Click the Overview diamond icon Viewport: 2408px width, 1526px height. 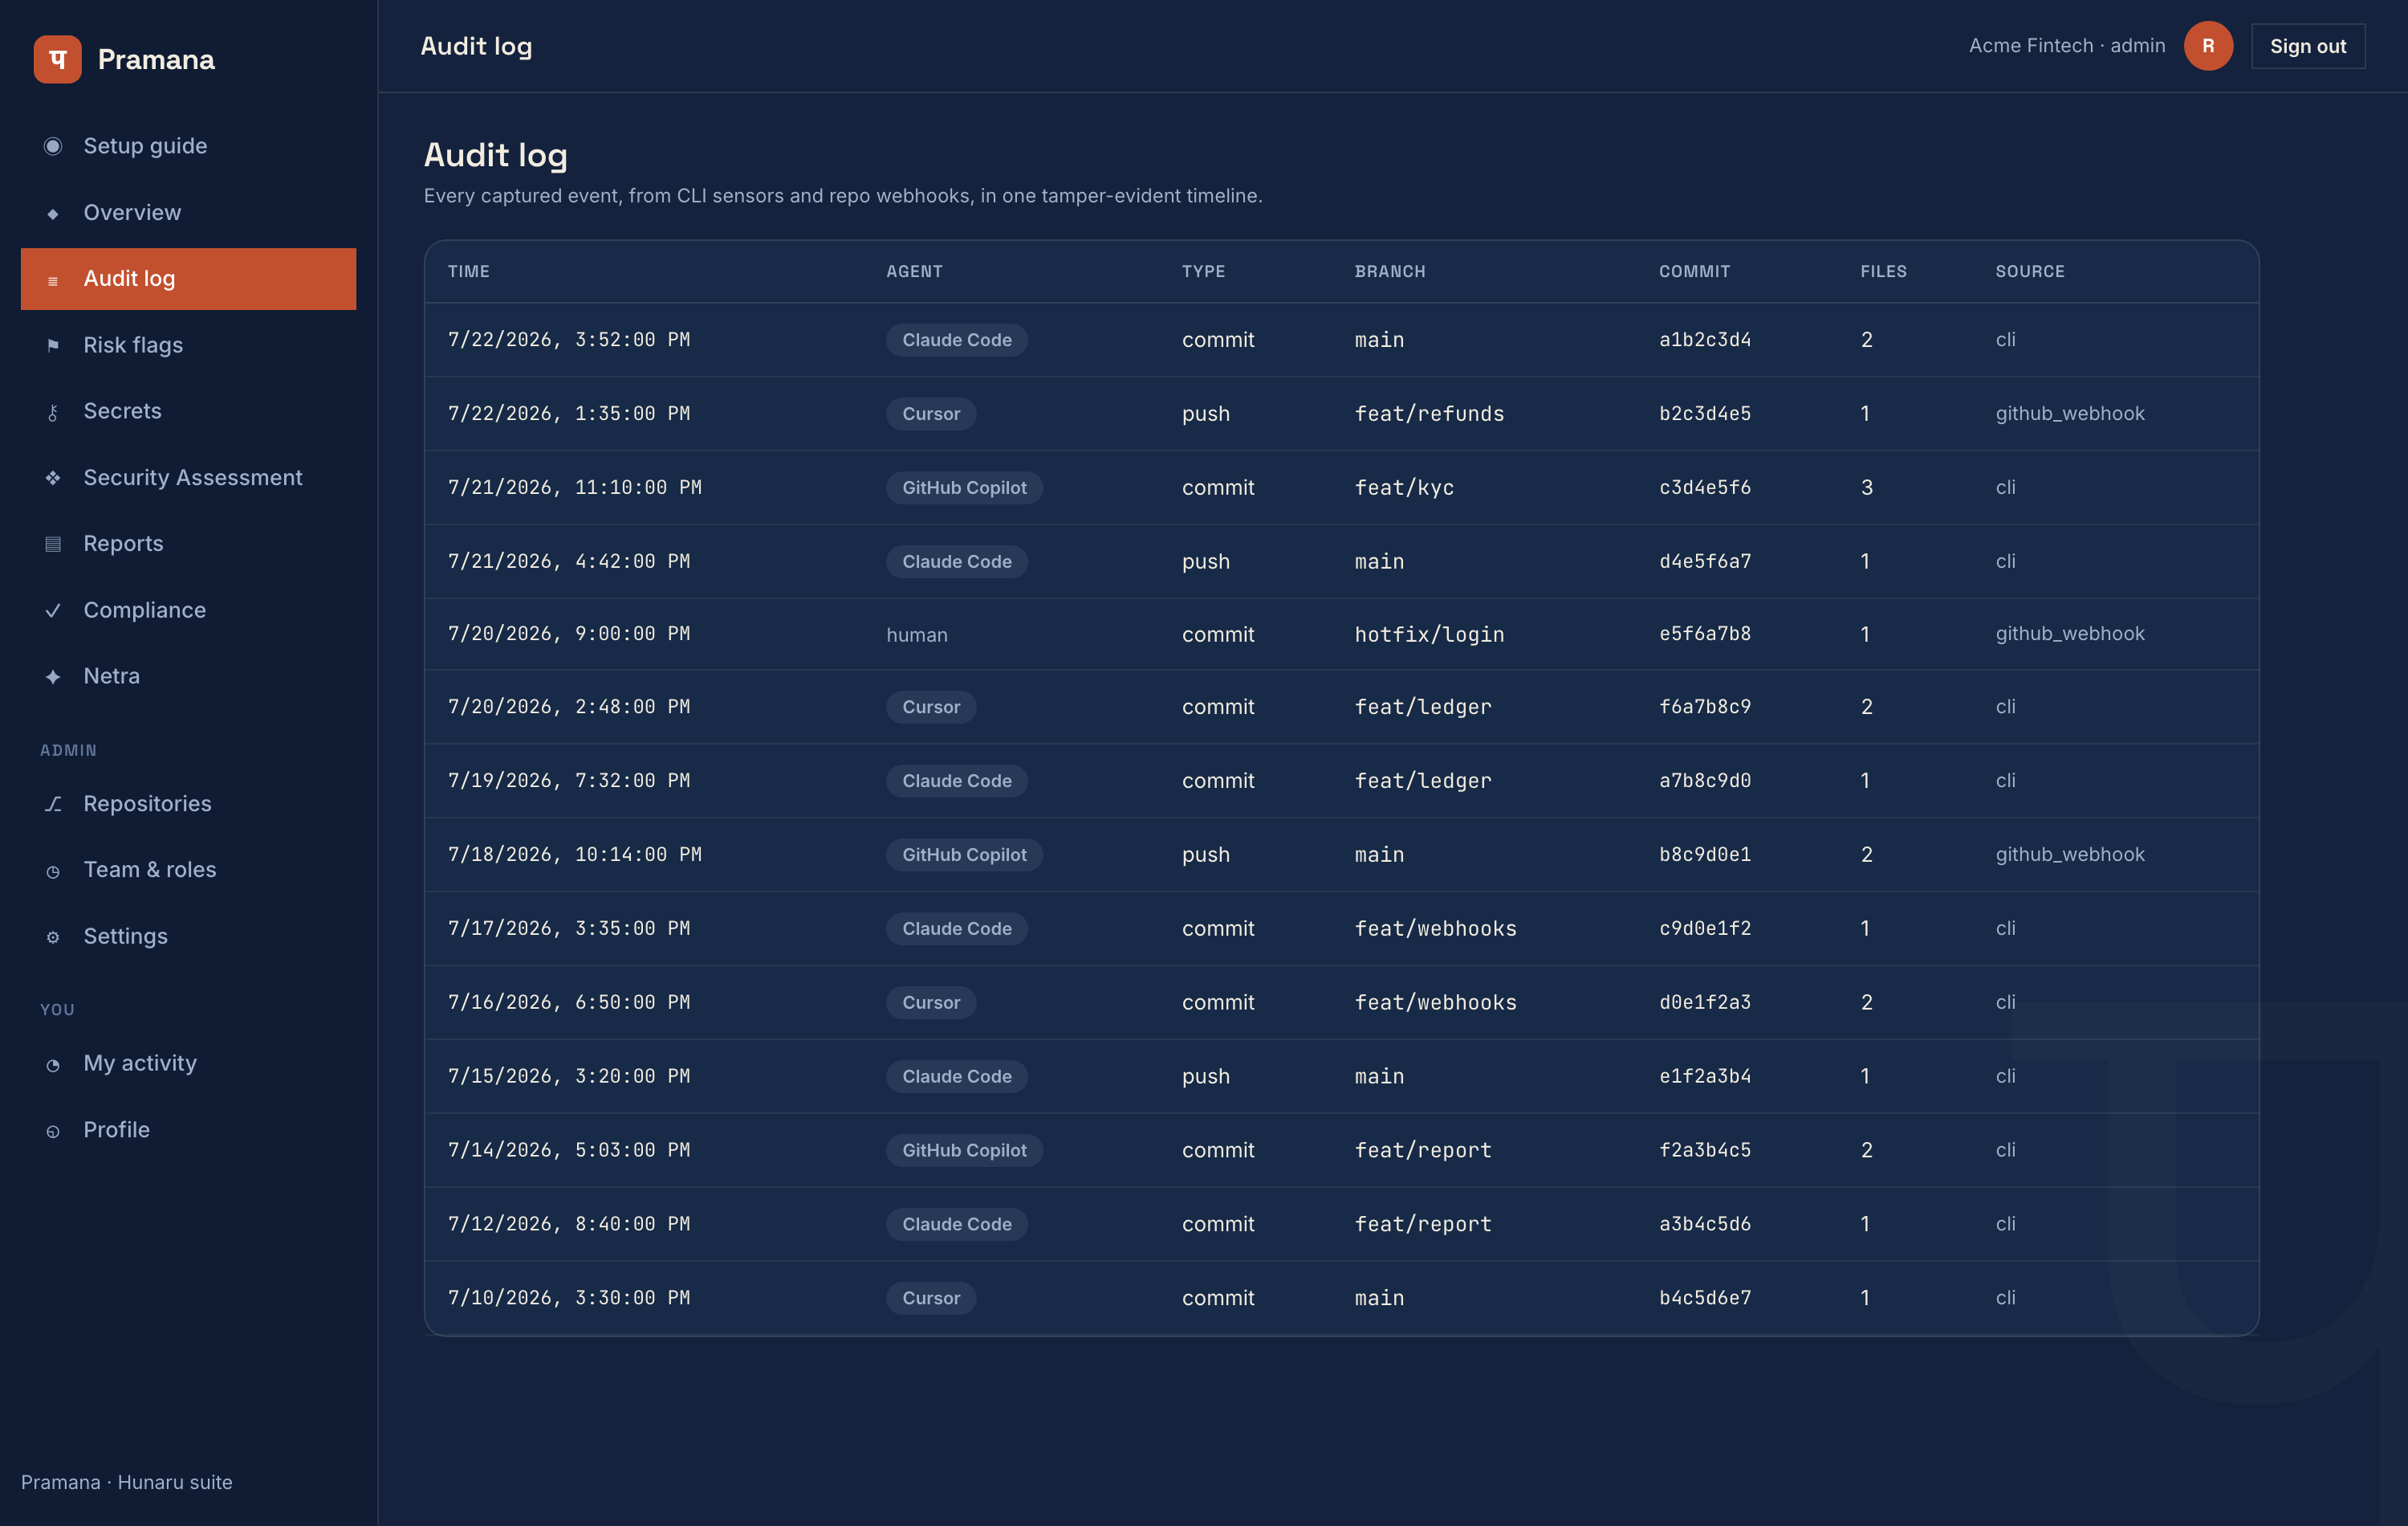pos(53,213)
